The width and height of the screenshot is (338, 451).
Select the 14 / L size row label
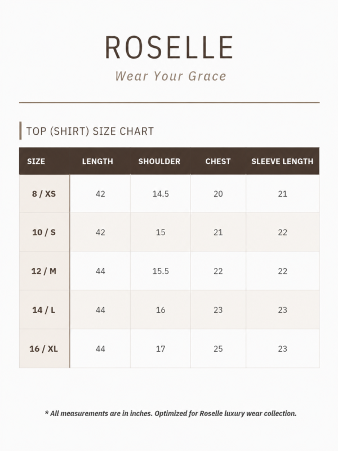pos(44,309)
